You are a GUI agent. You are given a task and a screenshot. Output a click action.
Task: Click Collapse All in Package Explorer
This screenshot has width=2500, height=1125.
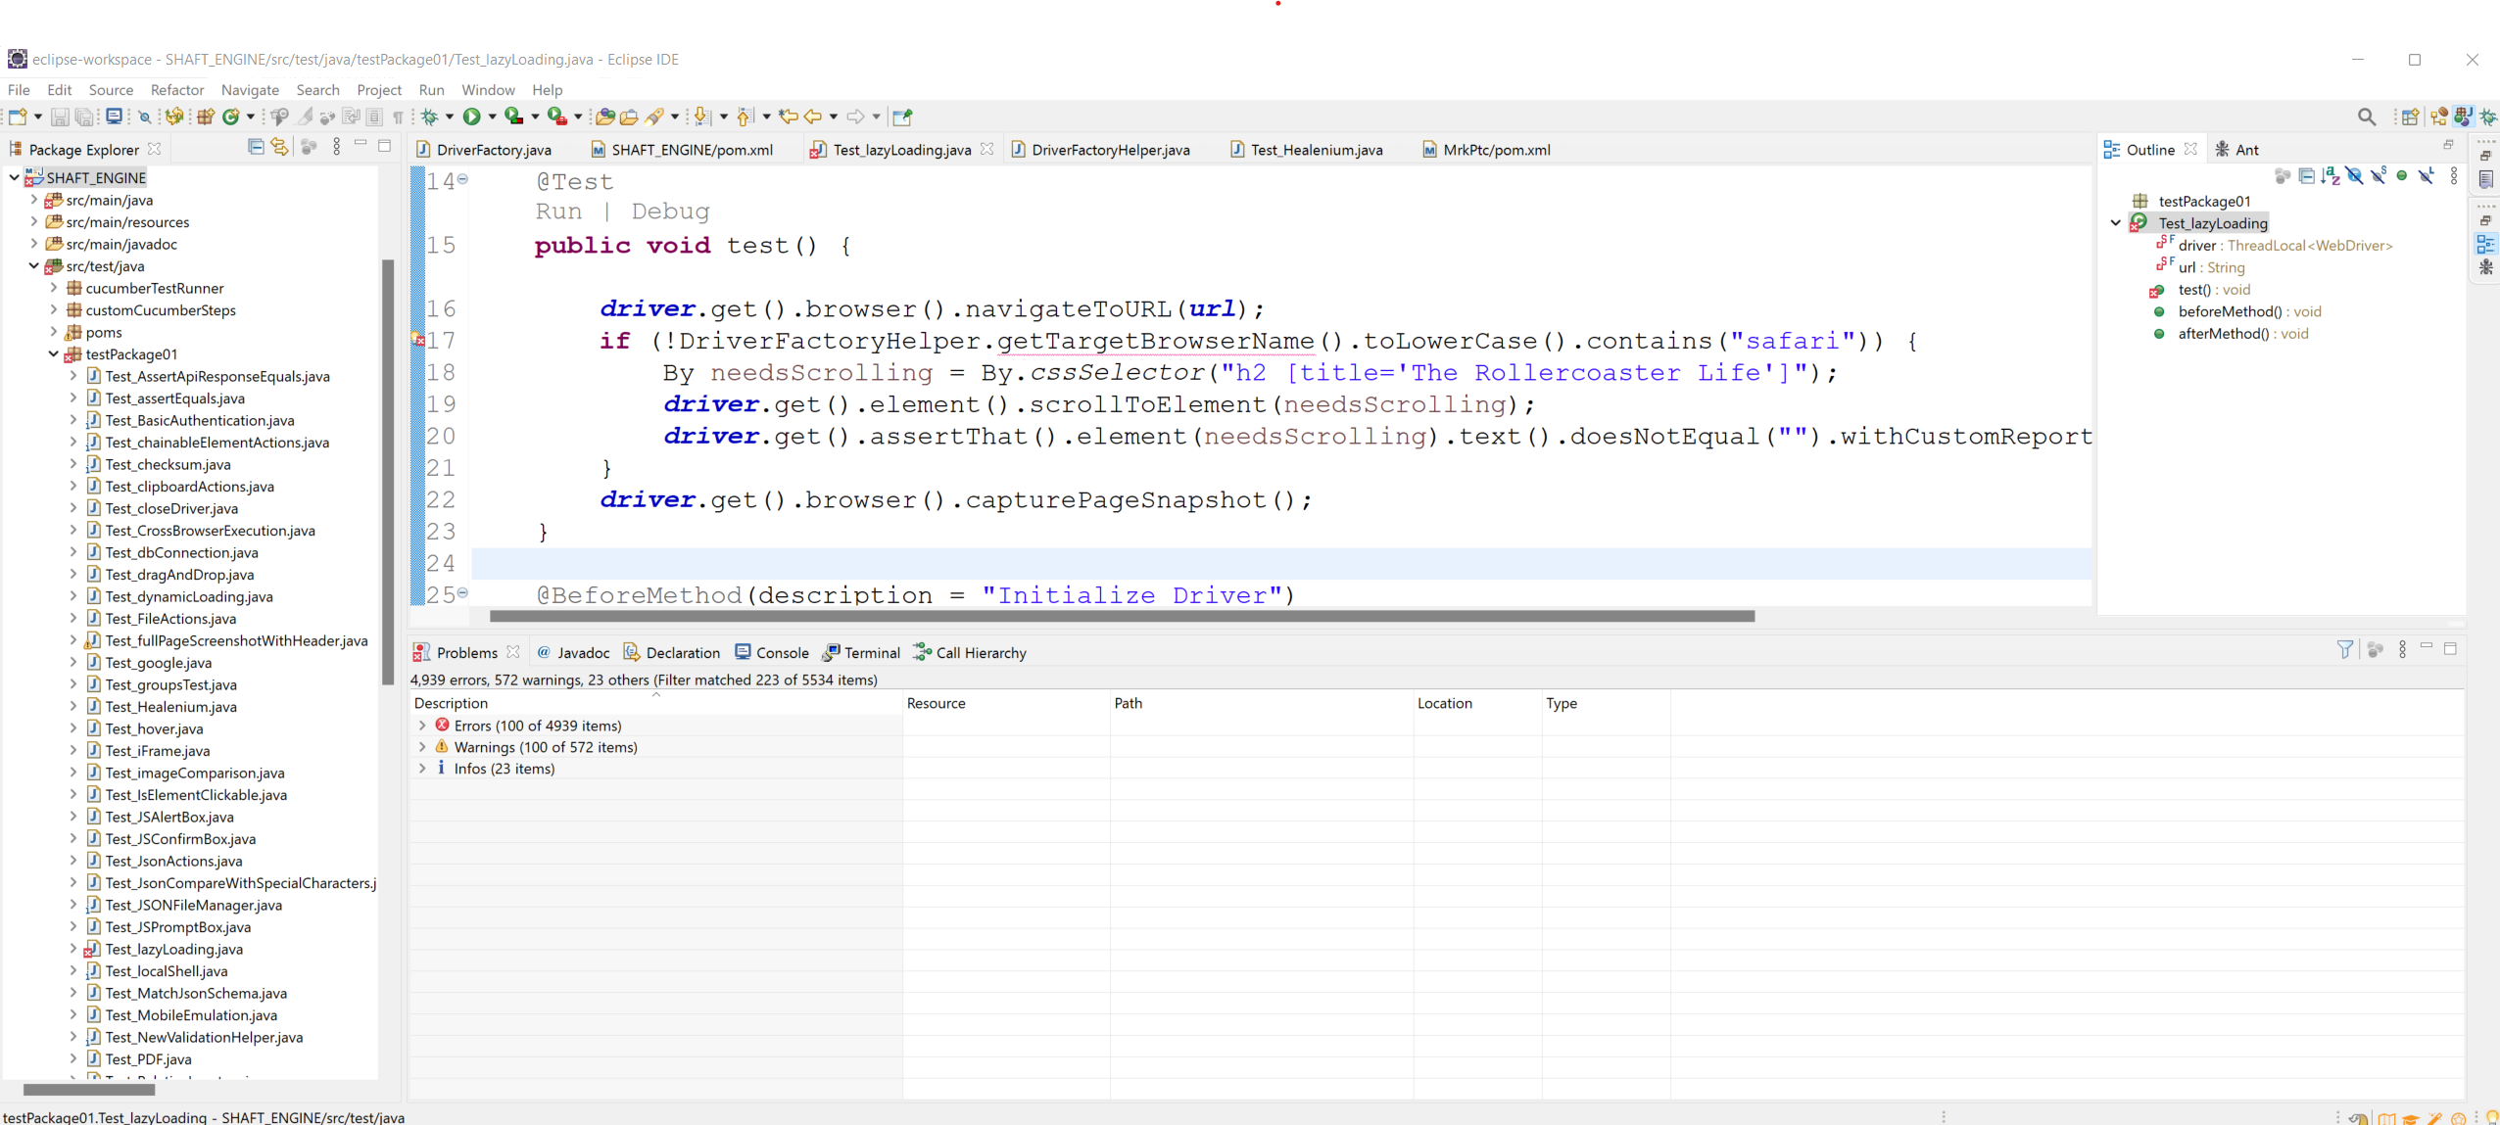click(256, 147)
